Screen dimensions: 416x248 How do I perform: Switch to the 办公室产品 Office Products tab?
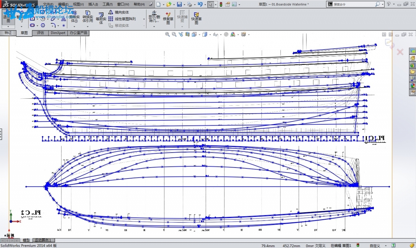[x=78, y=33]
